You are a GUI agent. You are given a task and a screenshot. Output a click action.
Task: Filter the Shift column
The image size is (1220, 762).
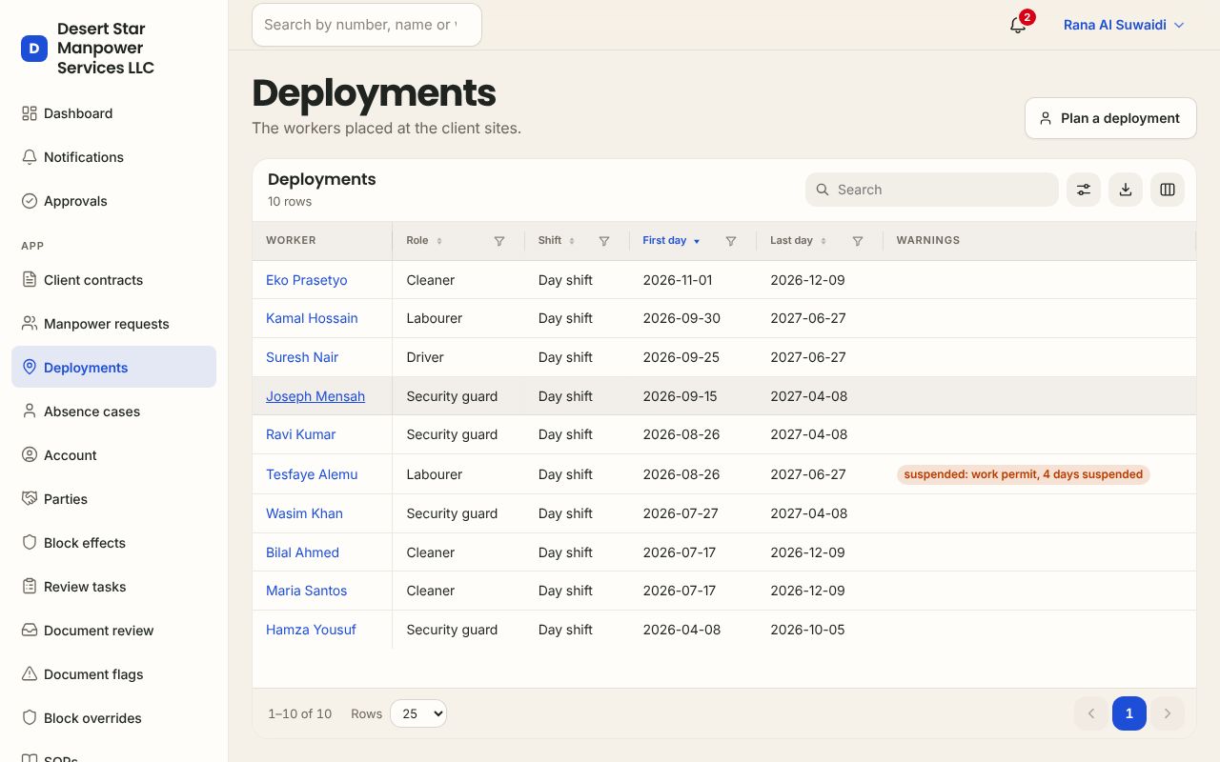click(604, 241)
